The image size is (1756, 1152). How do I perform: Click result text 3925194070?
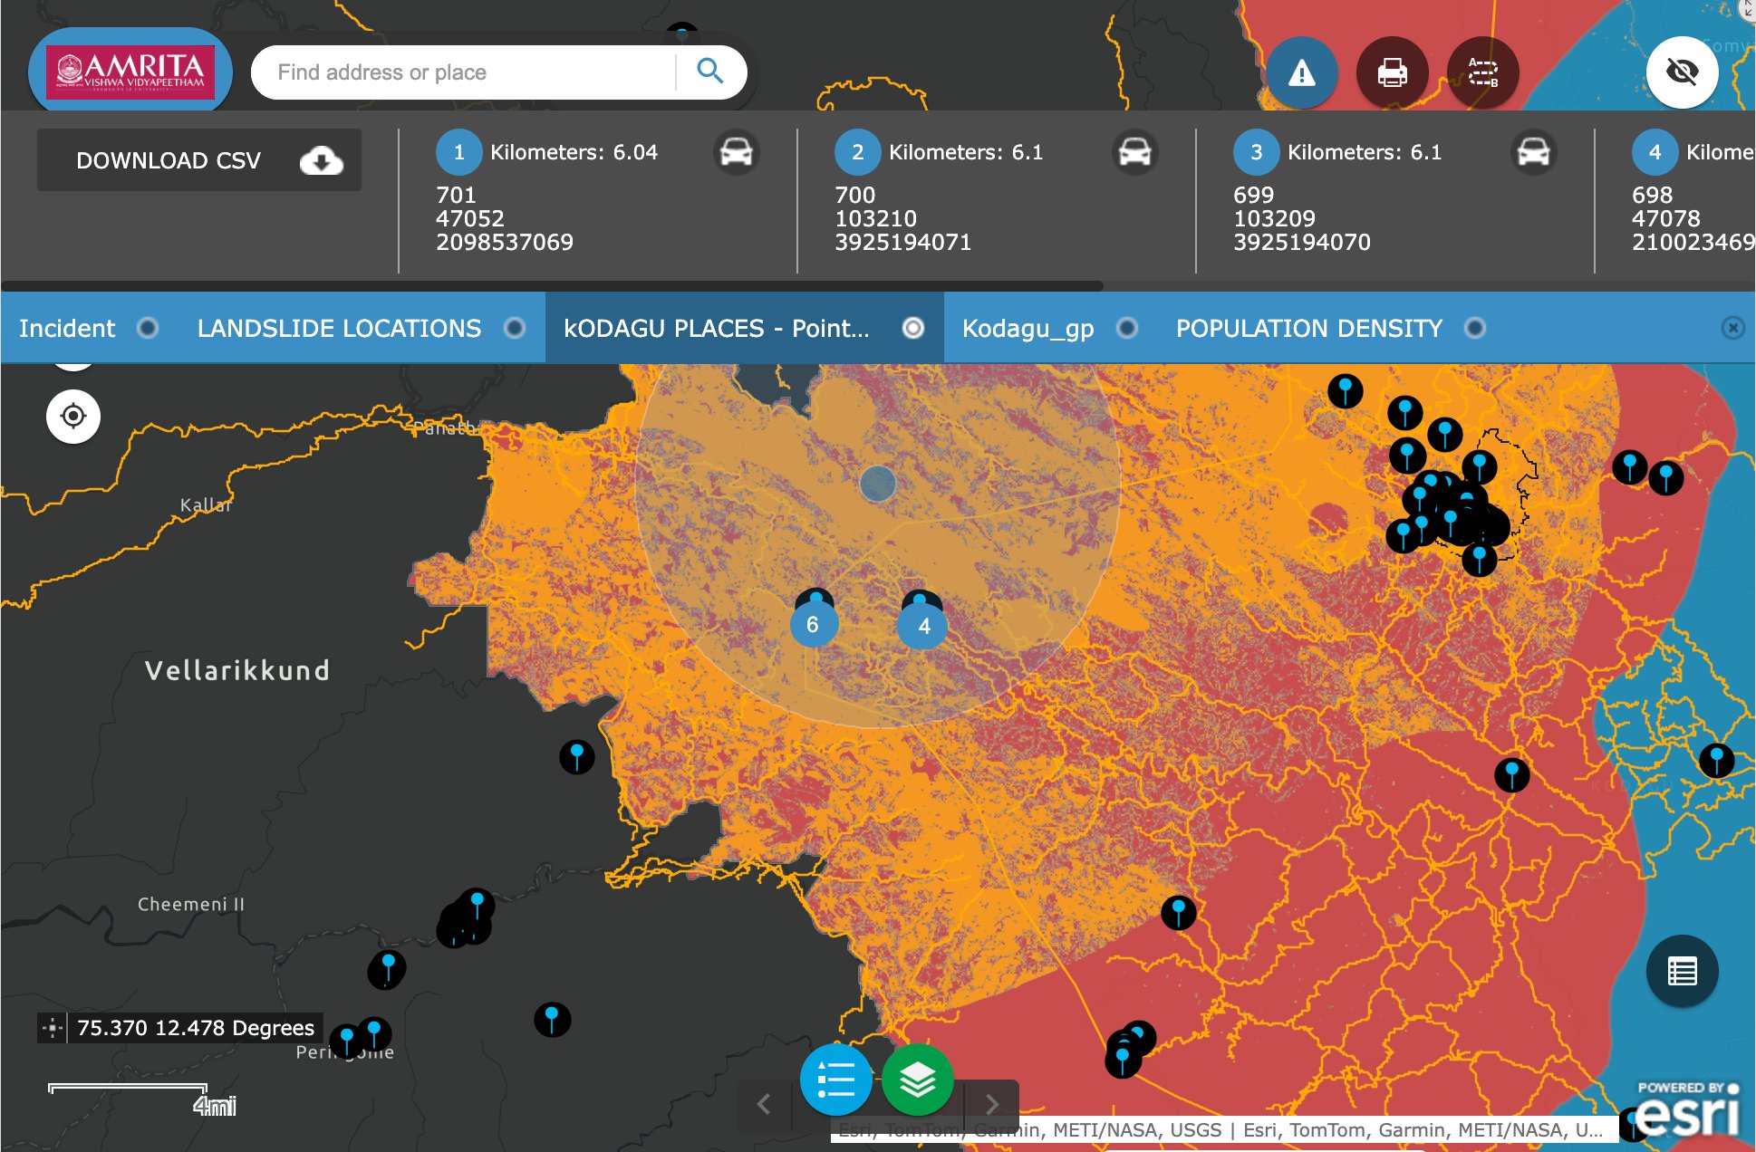click(1301, 242)
